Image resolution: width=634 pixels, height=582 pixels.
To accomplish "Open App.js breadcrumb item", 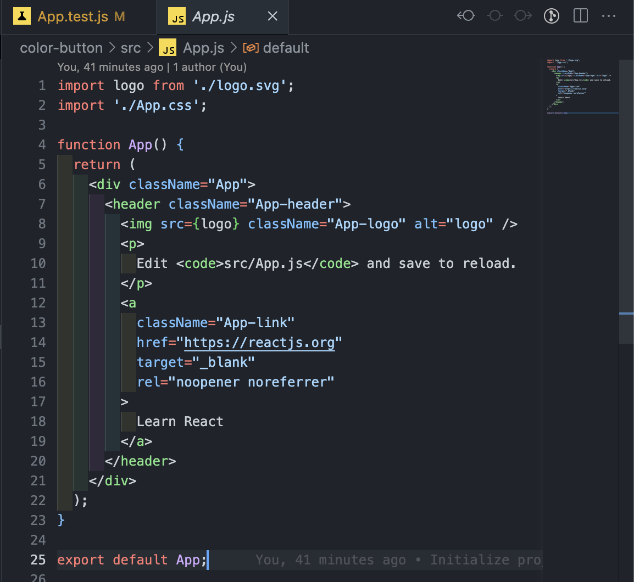I will click(x=203, y=48).
